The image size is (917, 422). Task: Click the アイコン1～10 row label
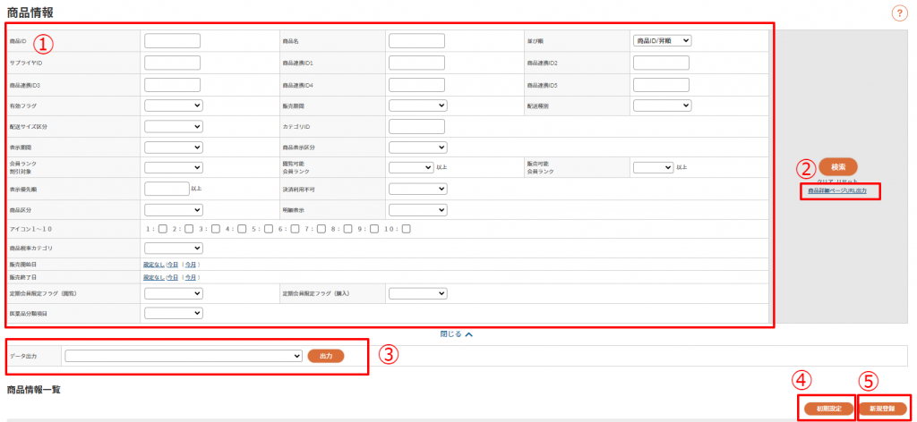click(x=31, y=229)
